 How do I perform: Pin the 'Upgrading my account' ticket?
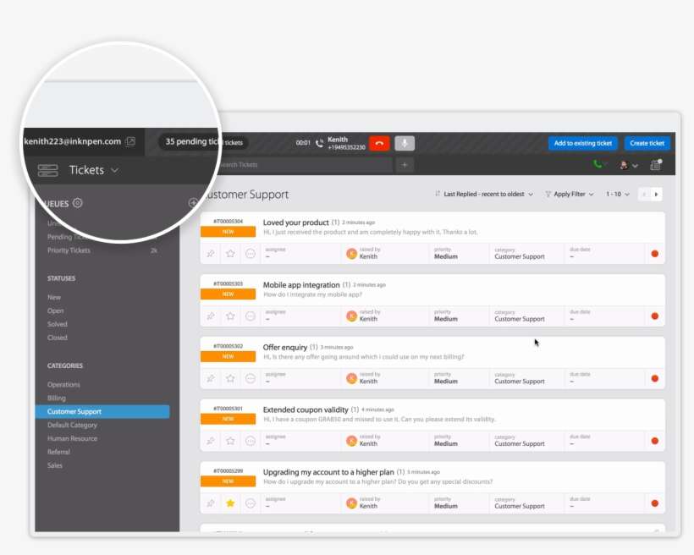point(211,503)
